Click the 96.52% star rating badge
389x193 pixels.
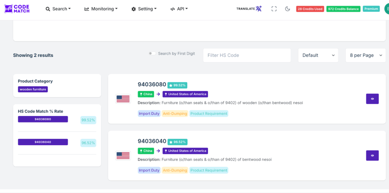point(177,142)
